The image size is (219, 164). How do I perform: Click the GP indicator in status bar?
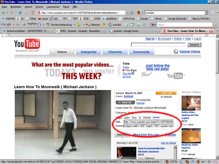tap(203, 162)
